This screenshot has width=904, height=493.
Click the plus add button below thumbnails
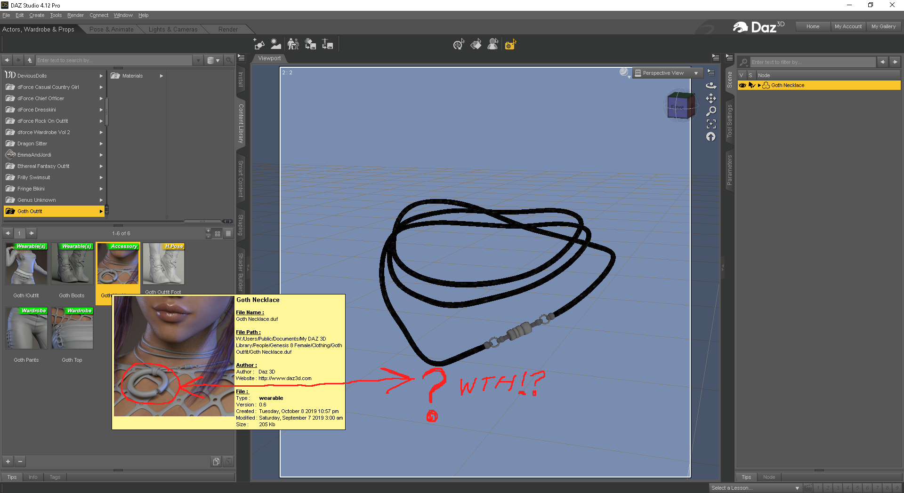coord(8,461)
